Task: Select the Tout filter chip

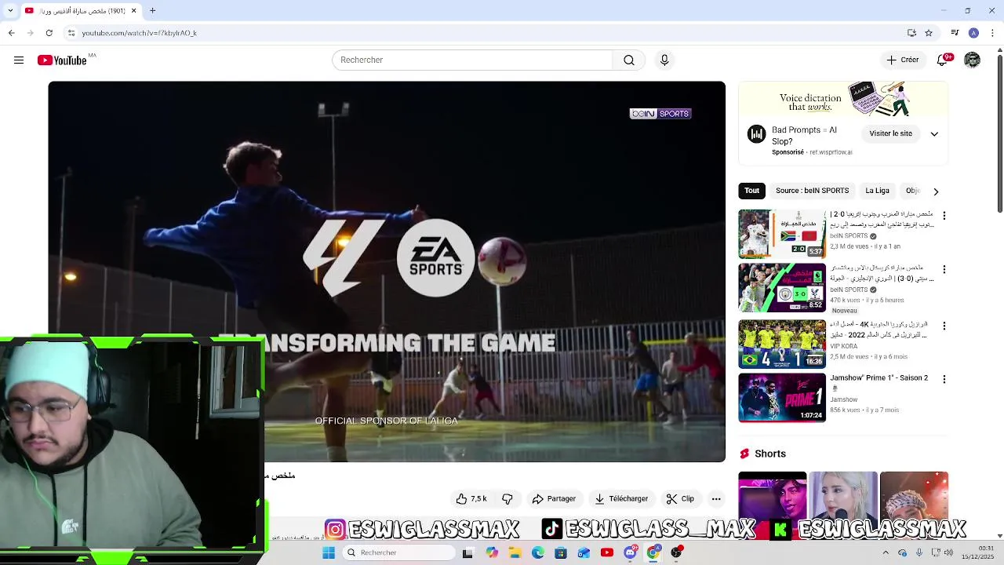Action: tap(751, 191)
